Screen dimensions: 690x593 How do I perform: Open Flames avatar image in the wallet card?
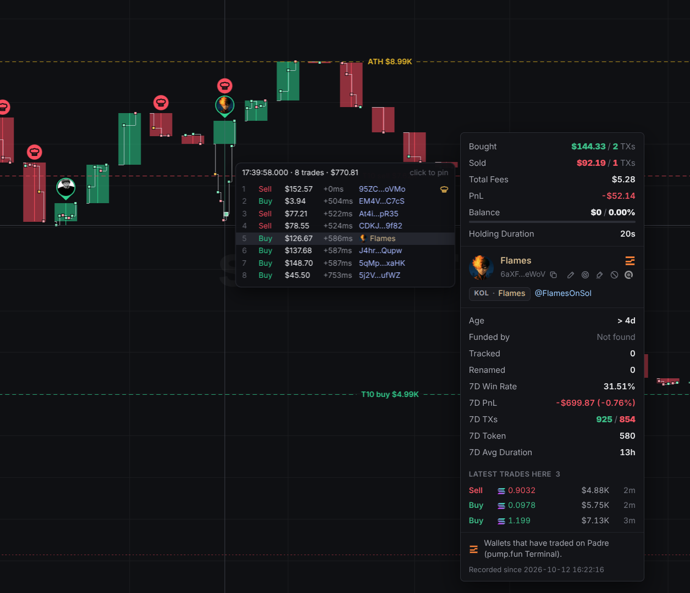[481, 267]
